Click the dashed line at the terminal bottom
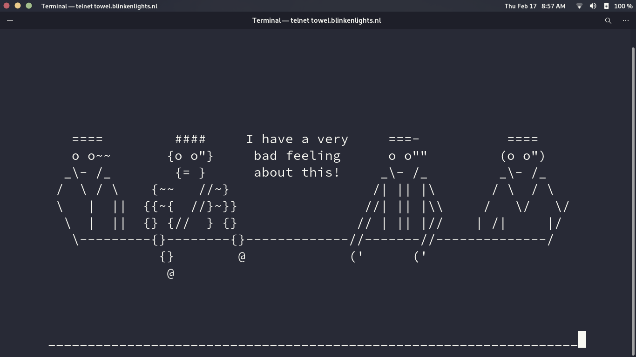This screenshot has width=636, height=357. [312, 346]
